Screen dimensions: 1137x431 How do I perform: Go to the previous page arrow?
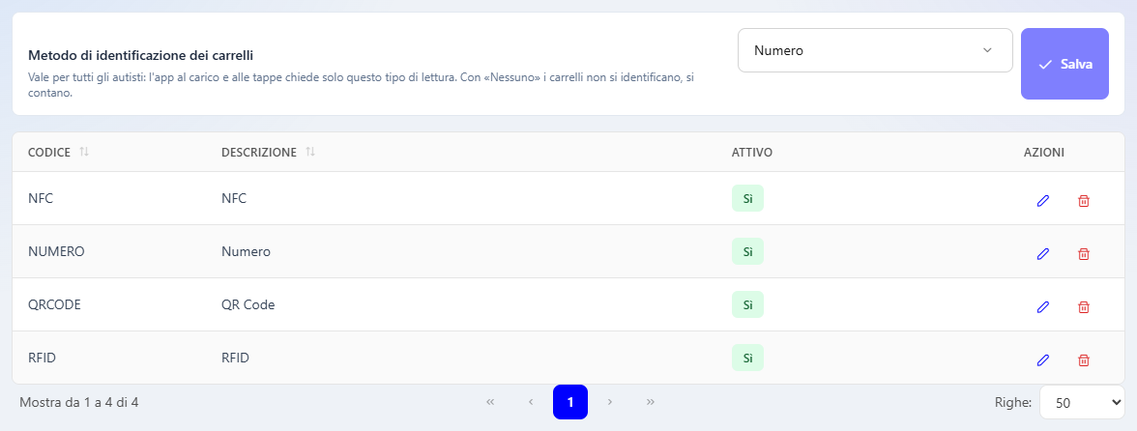[531, 402]
